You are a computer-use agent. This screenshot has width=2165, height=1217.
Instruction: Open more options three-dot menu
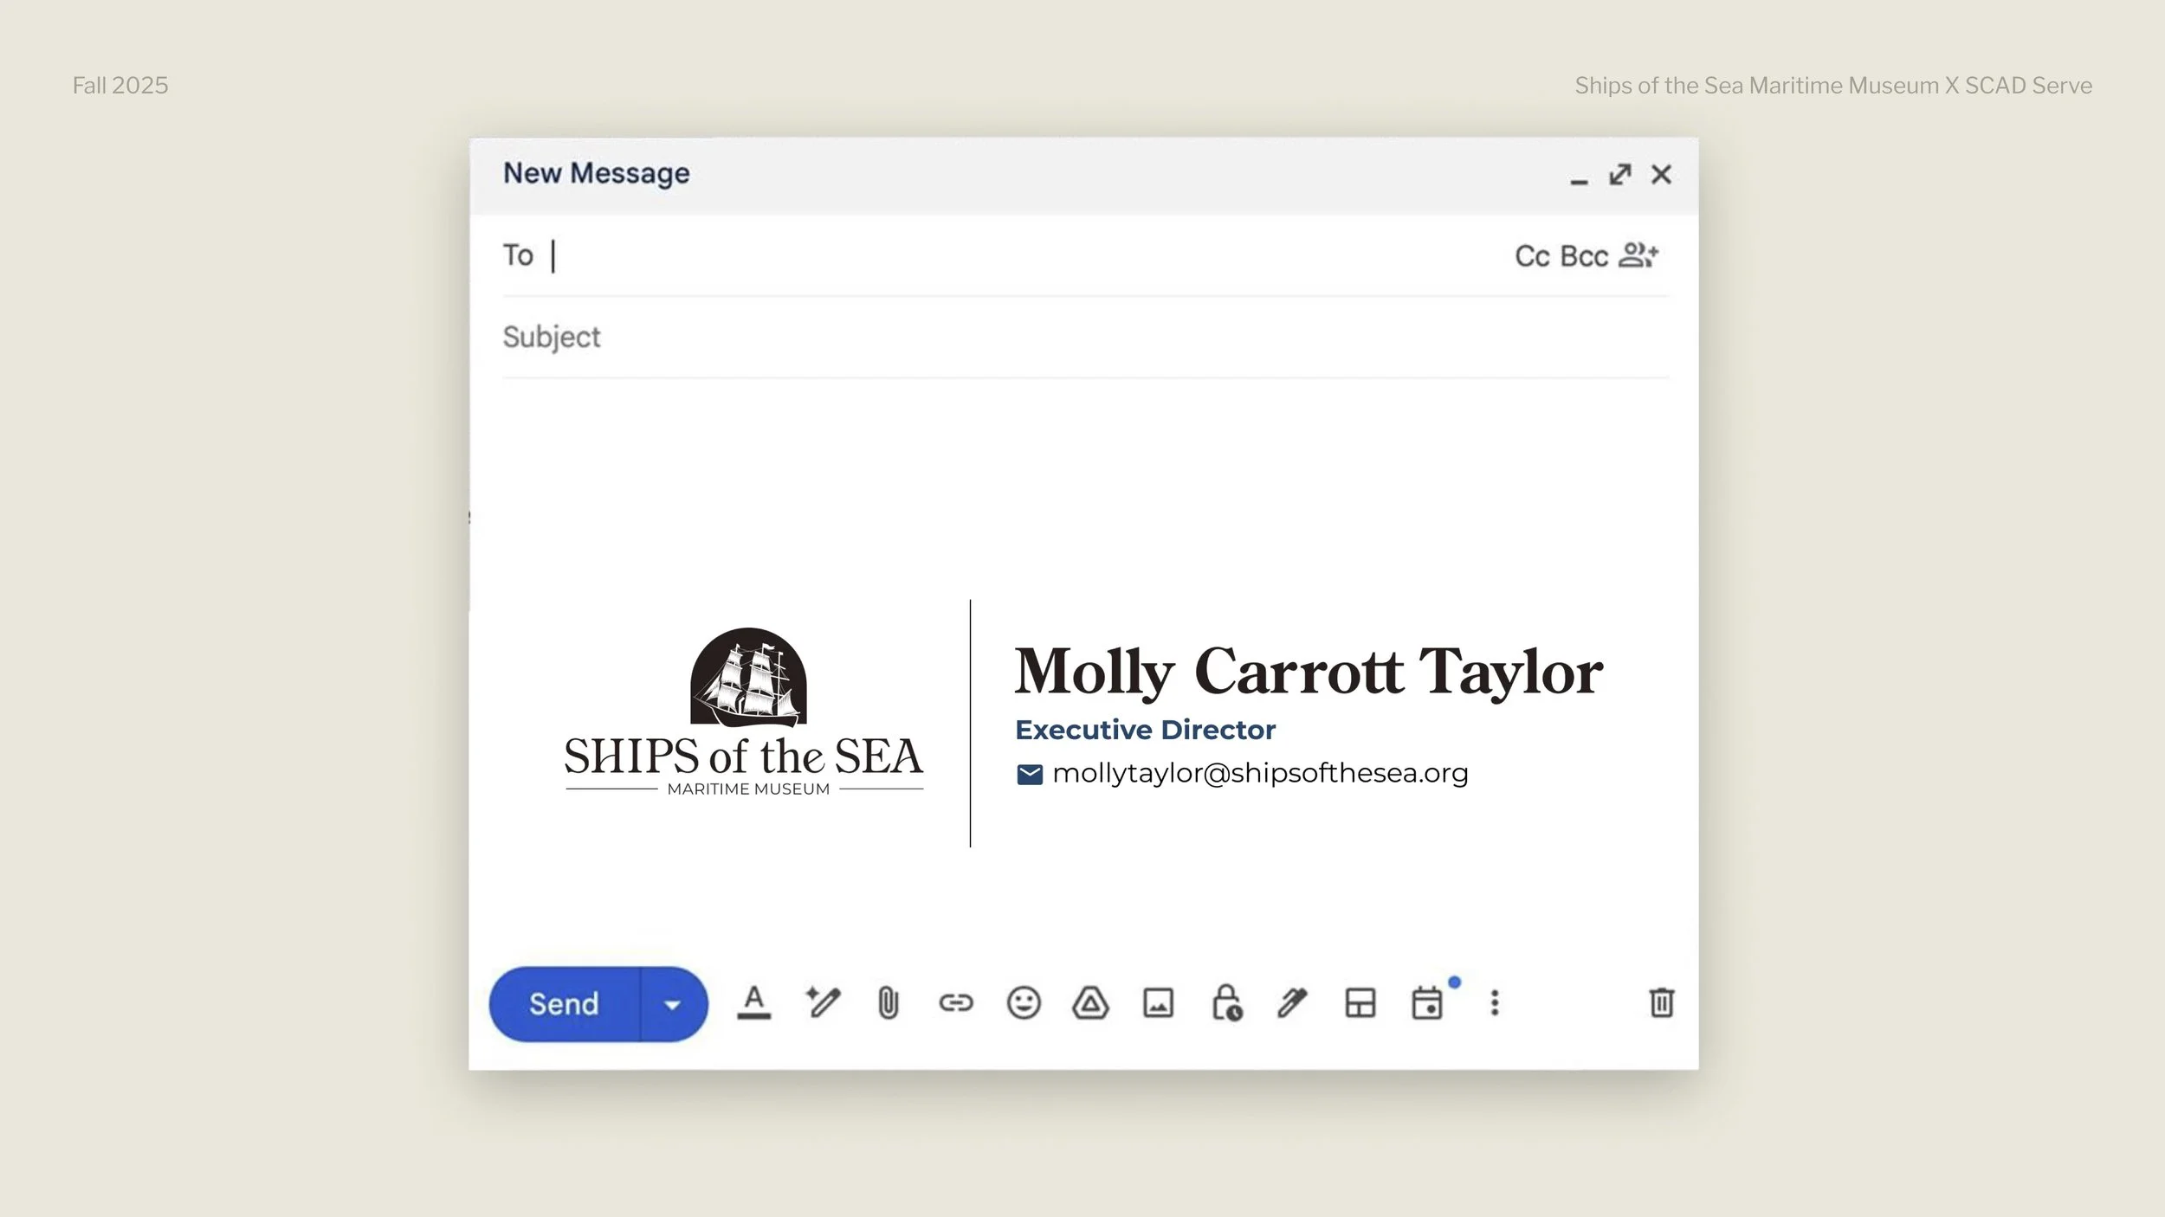(1495, 1003)
